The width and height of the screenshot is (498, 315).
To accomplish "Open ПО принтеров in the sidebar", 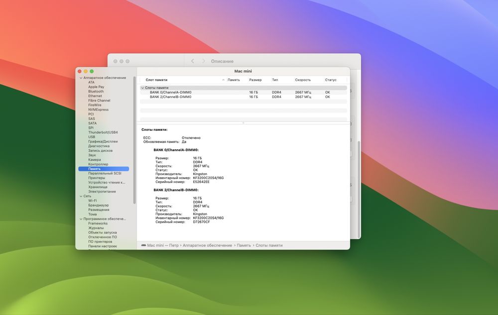I will 100,242.
